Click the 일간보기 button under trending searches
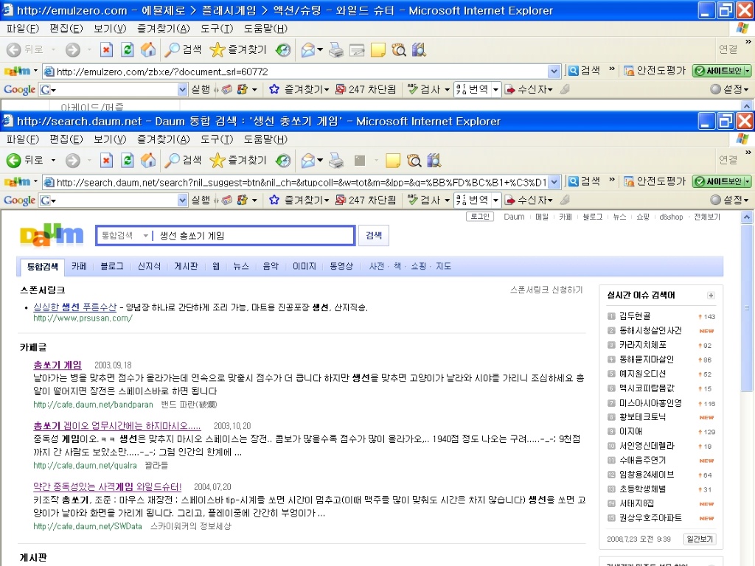This screenshot has height=566, width=755. [x=700, y=539]
